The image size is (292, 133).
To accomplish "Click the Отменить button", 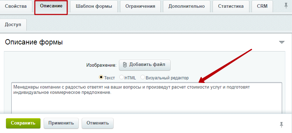I will (97, 123).
